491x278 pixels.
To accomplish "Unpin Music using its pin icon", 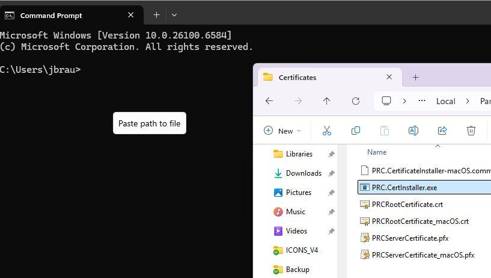I will pos(331,212).
